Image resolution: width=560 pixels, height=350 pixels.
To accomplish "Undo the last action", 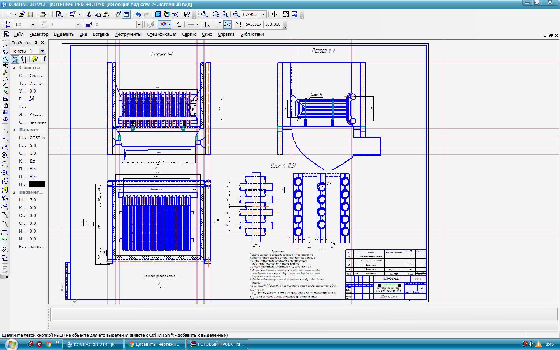I will pyautogui.click(x=138, y=14).
